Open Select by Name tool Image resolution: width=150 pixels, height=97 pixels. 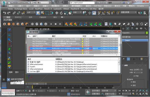click(43, 13)
